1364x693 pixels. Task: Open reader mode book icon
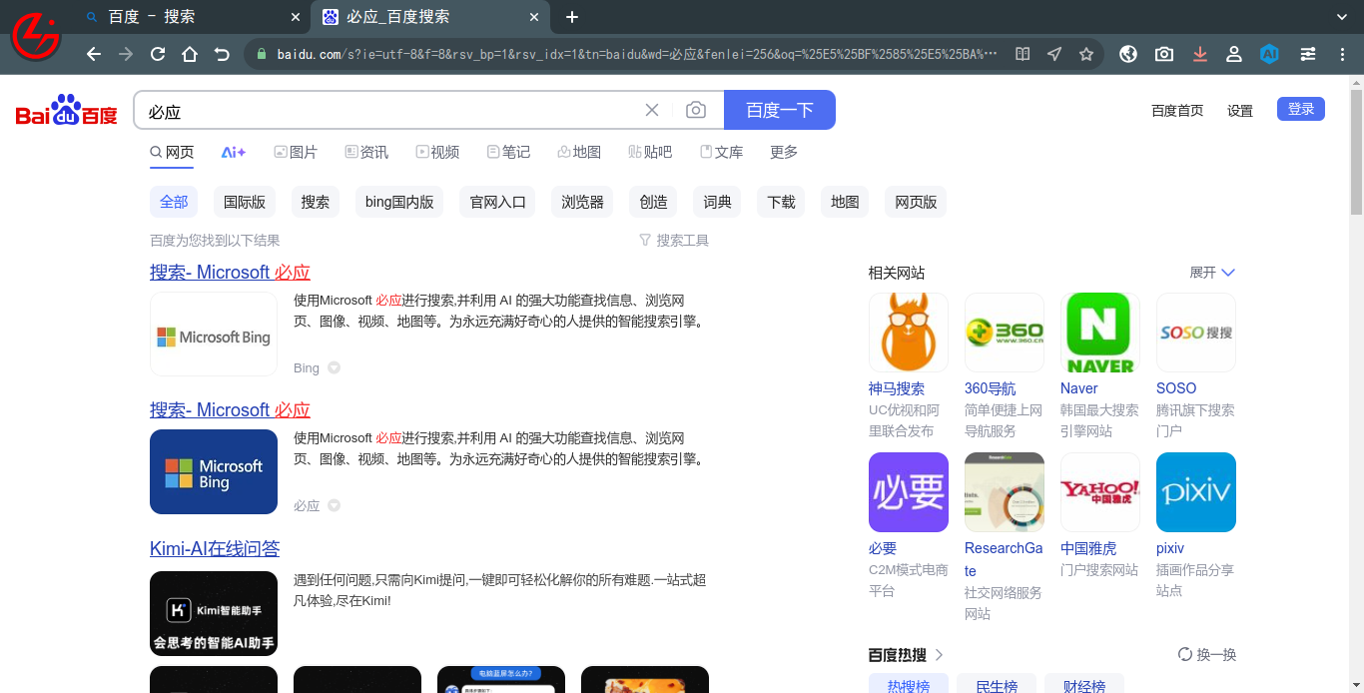pyautogui.click(x=1023, y=54)
